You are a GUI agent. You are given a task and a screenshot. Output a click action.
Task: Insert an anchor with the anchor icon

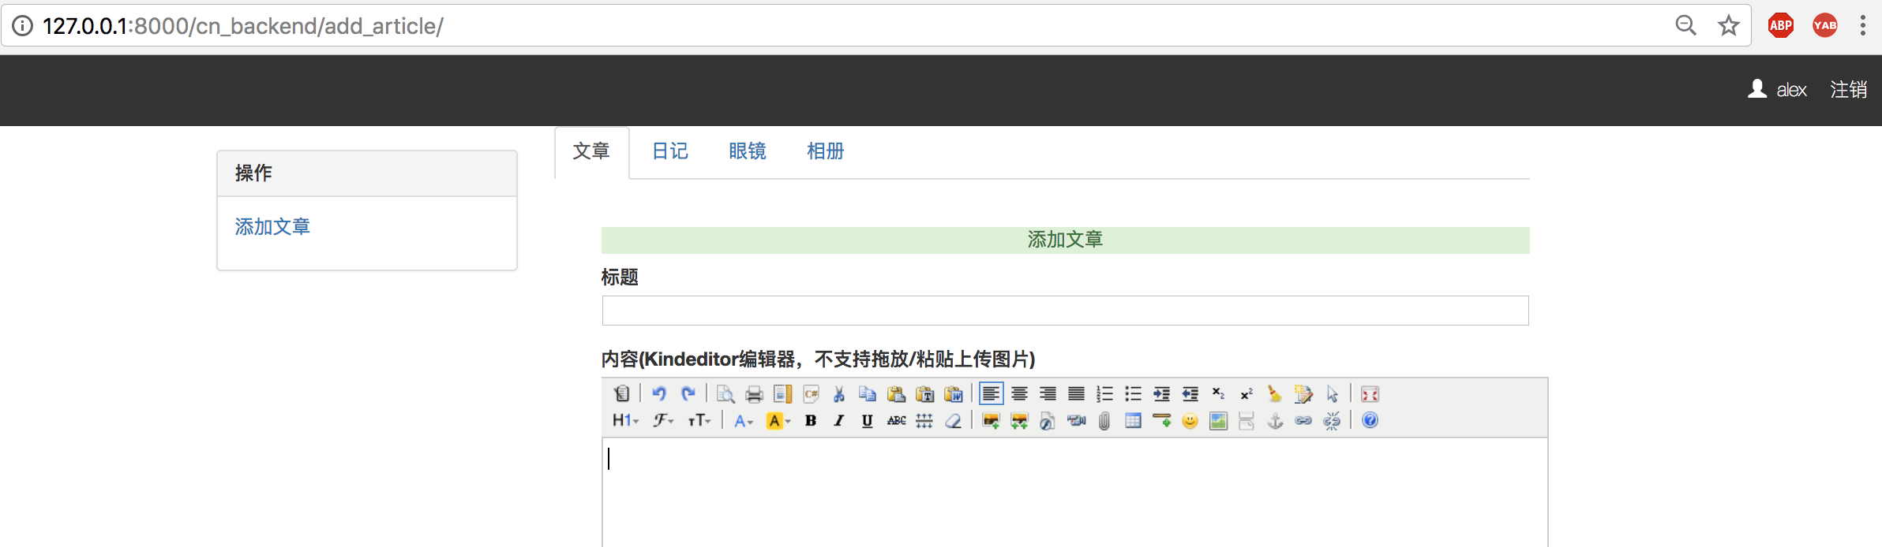1275,420
